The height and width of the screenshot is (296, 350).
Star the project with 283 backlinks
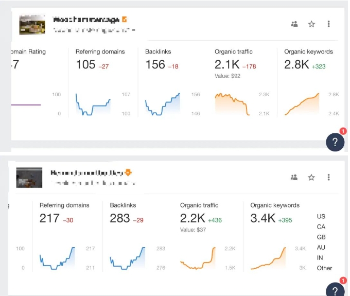click(x=311, y=177)
